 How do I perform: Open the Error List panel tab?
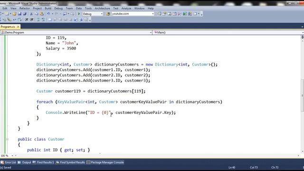pyautogui.click(x=9, y=162)
